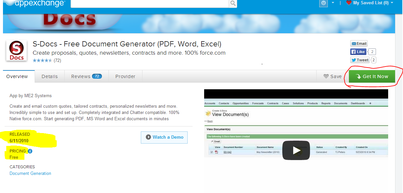This screenshot has width=403, height=193.
Task: Share via the Email button
Action: pyautogui.click(x=359, y=43)
